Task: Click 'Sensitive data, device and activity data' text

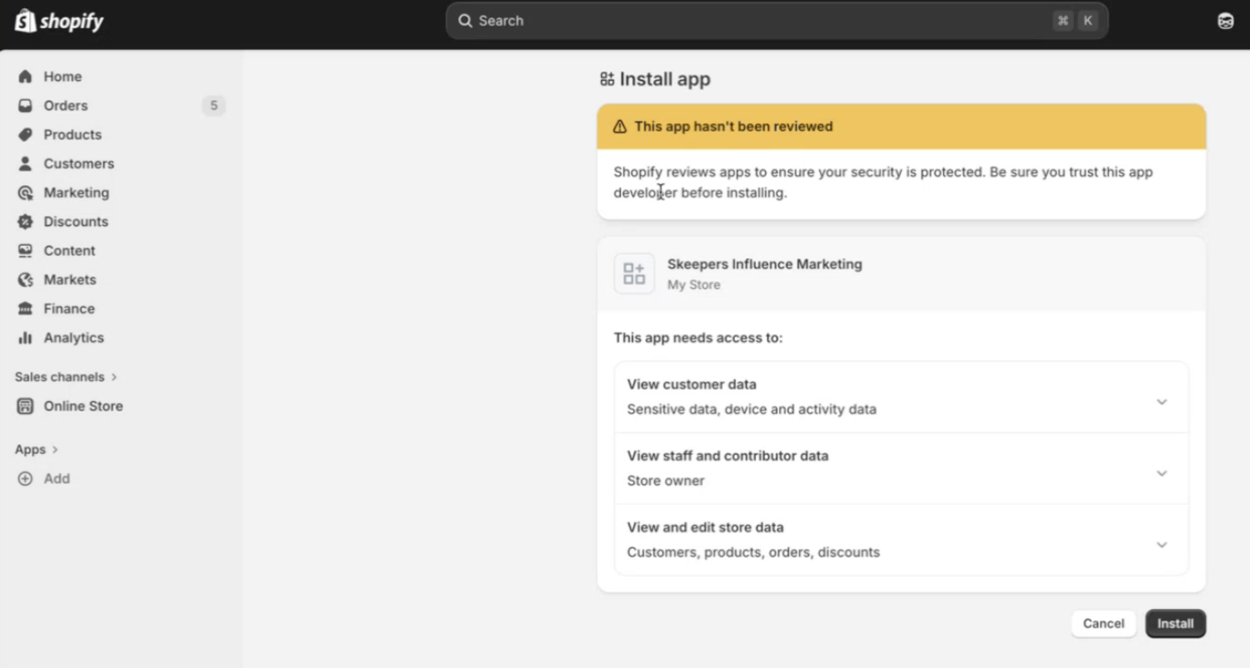Action: coord(751,409)
